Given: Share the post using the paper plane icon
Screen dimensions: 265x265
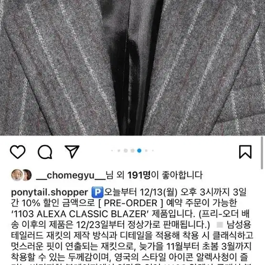Looking at the screenshot, I should point(72,151).
